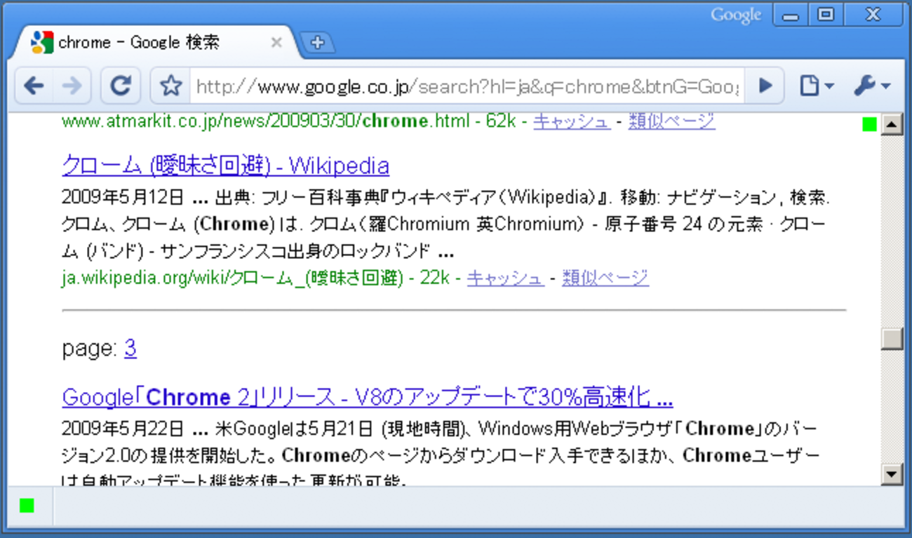The width and height of the screenshot is (912, 538).
Task: Open 類似ページ link for the atmarkit.co.jp result
Action: click(x=671, y=121)
